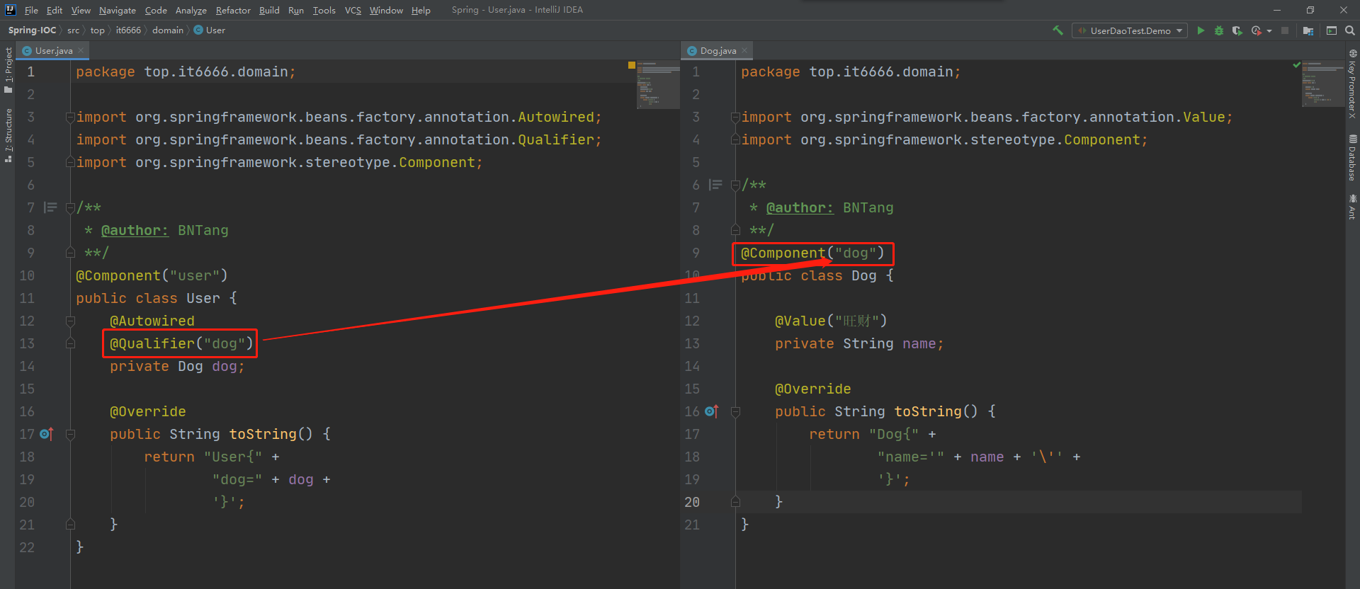Click override gutter icon on Dog.java line 16
Screen dimensions: 1360x589
(712, 411)
